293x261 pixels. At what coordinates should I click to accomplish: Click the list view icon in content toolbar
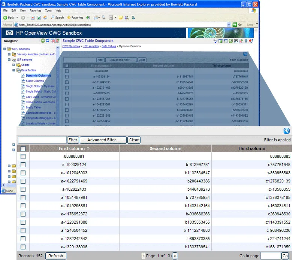point(226,41)
